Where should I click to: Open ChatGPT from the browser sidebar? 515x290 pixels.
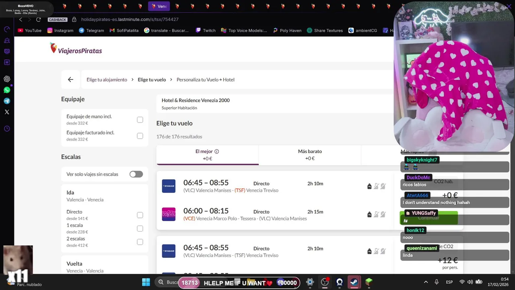[7, 79]
